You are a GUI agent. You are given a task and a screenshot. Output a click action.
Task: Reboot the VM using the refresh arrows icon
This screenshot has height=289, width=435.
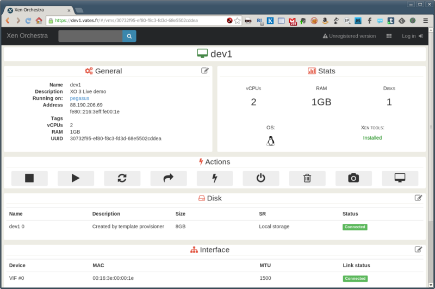point(122,178)
